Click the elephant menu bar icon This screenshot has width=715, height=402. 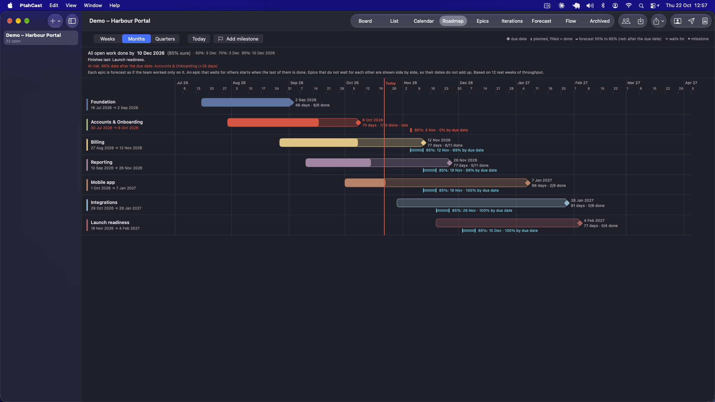coord(576,6)
